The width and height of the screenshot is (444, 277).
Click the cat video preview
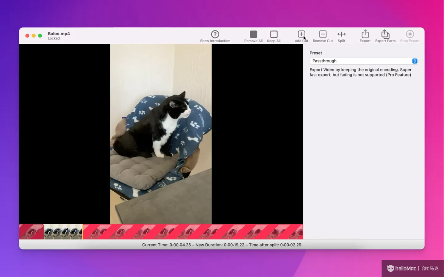(x=161, y=134)
